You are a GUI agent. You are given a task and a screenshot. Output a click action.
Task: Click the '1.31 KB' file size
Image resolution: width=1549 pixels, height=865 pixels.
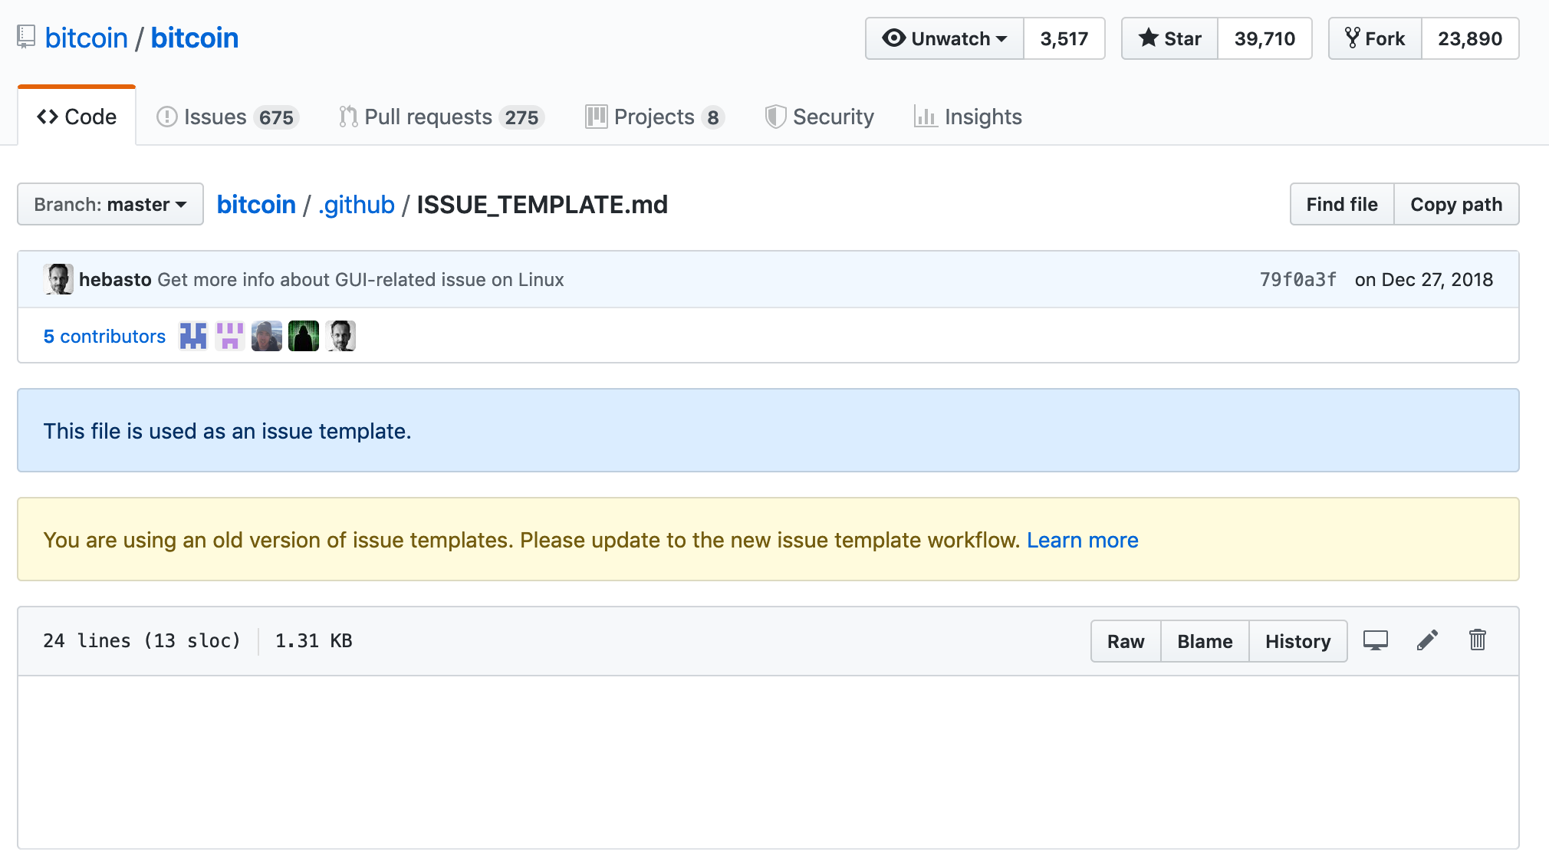(x=314, y=640)
